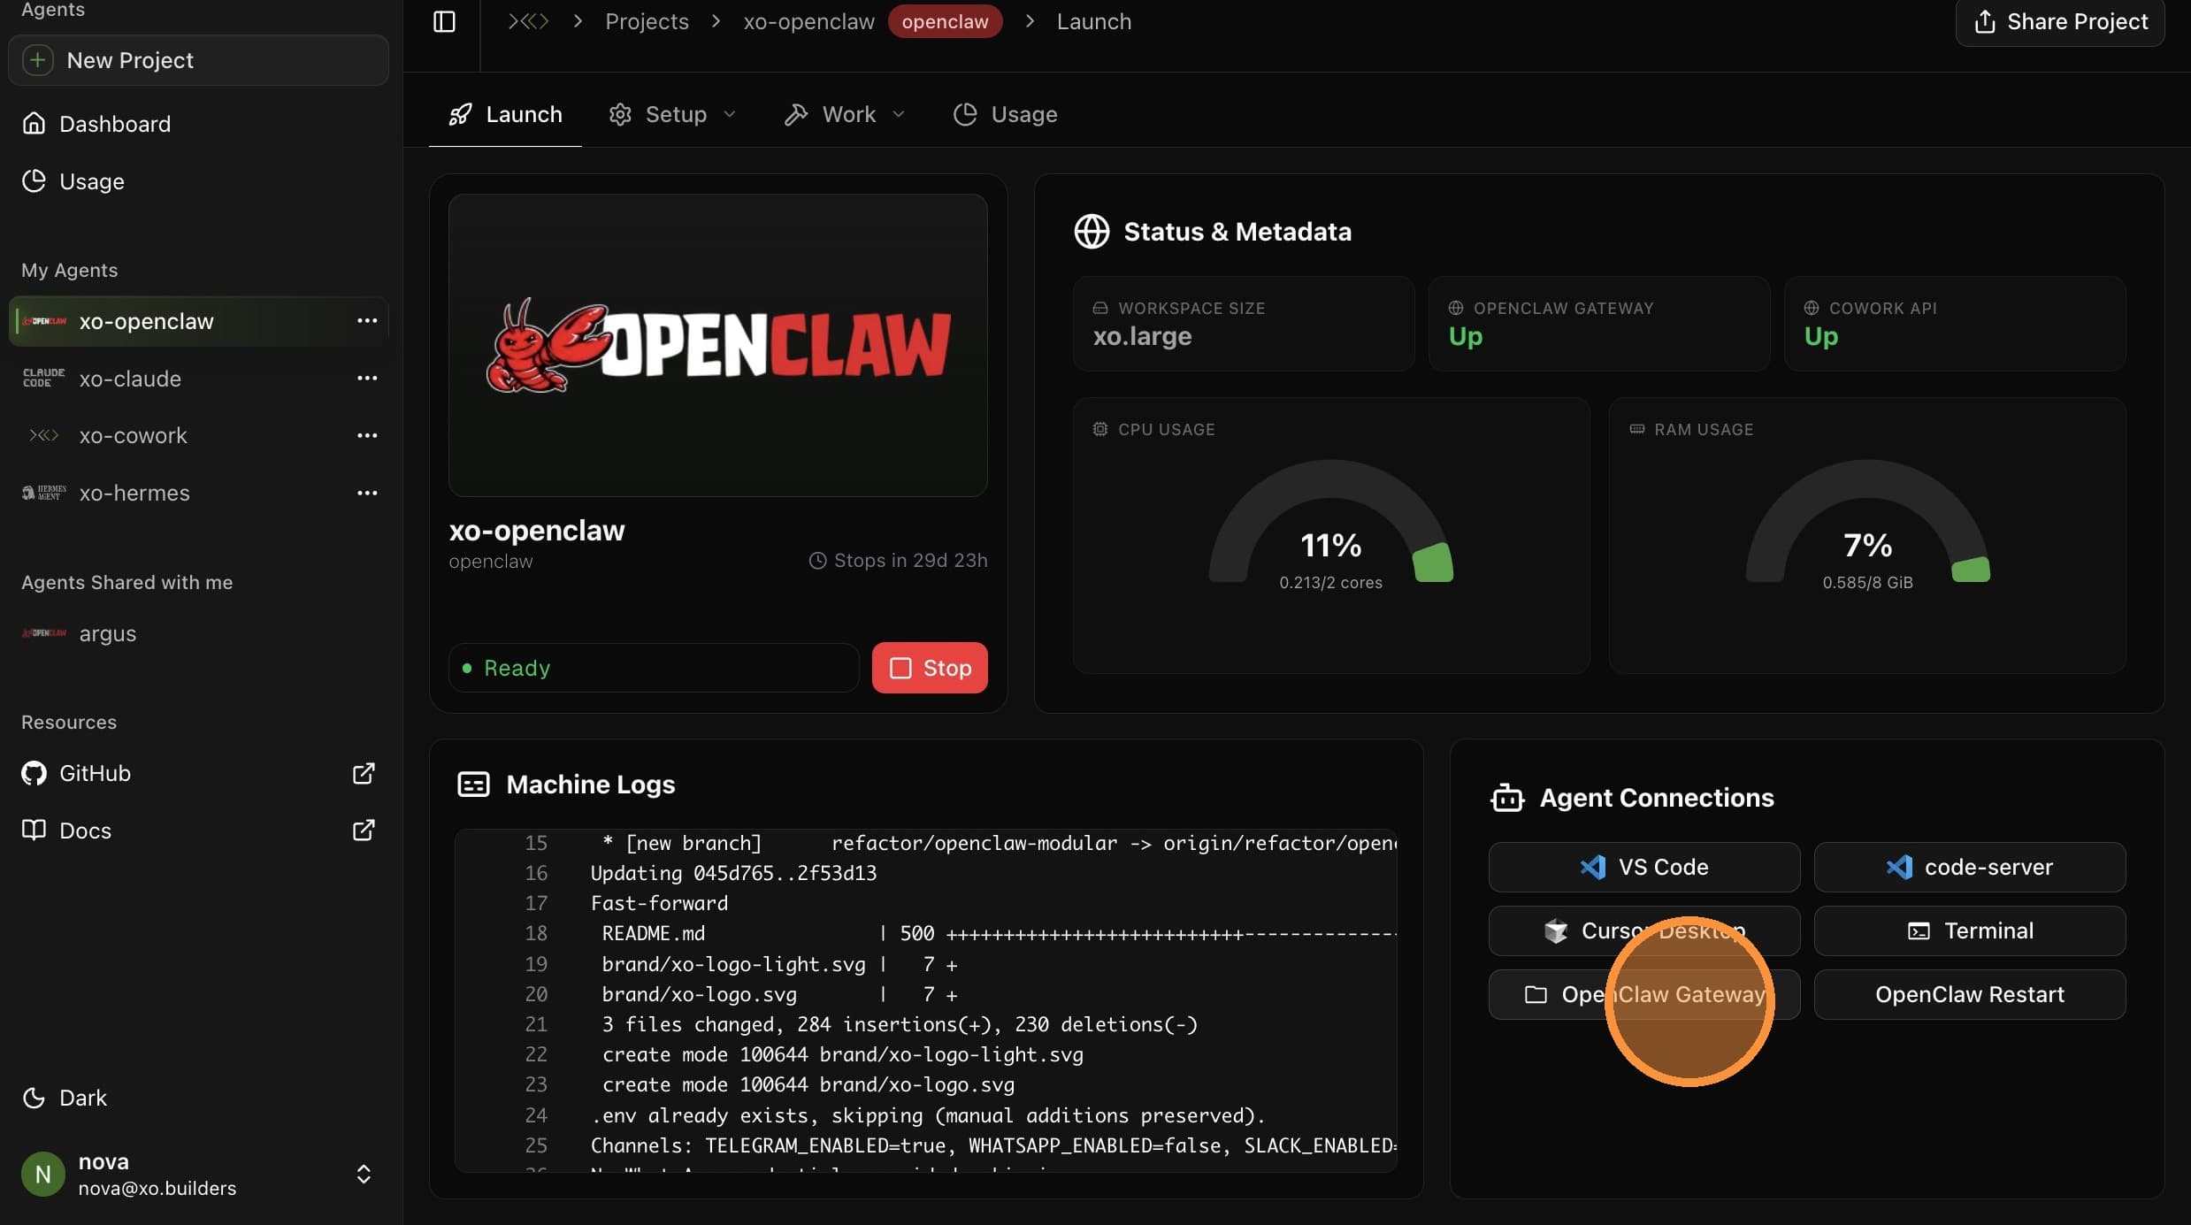Click xo-openclaw in the breadcrumb
Image resolution: width=2191 pixels, height=1225 pixels.
pyautogui.click(x=808, y=21)
